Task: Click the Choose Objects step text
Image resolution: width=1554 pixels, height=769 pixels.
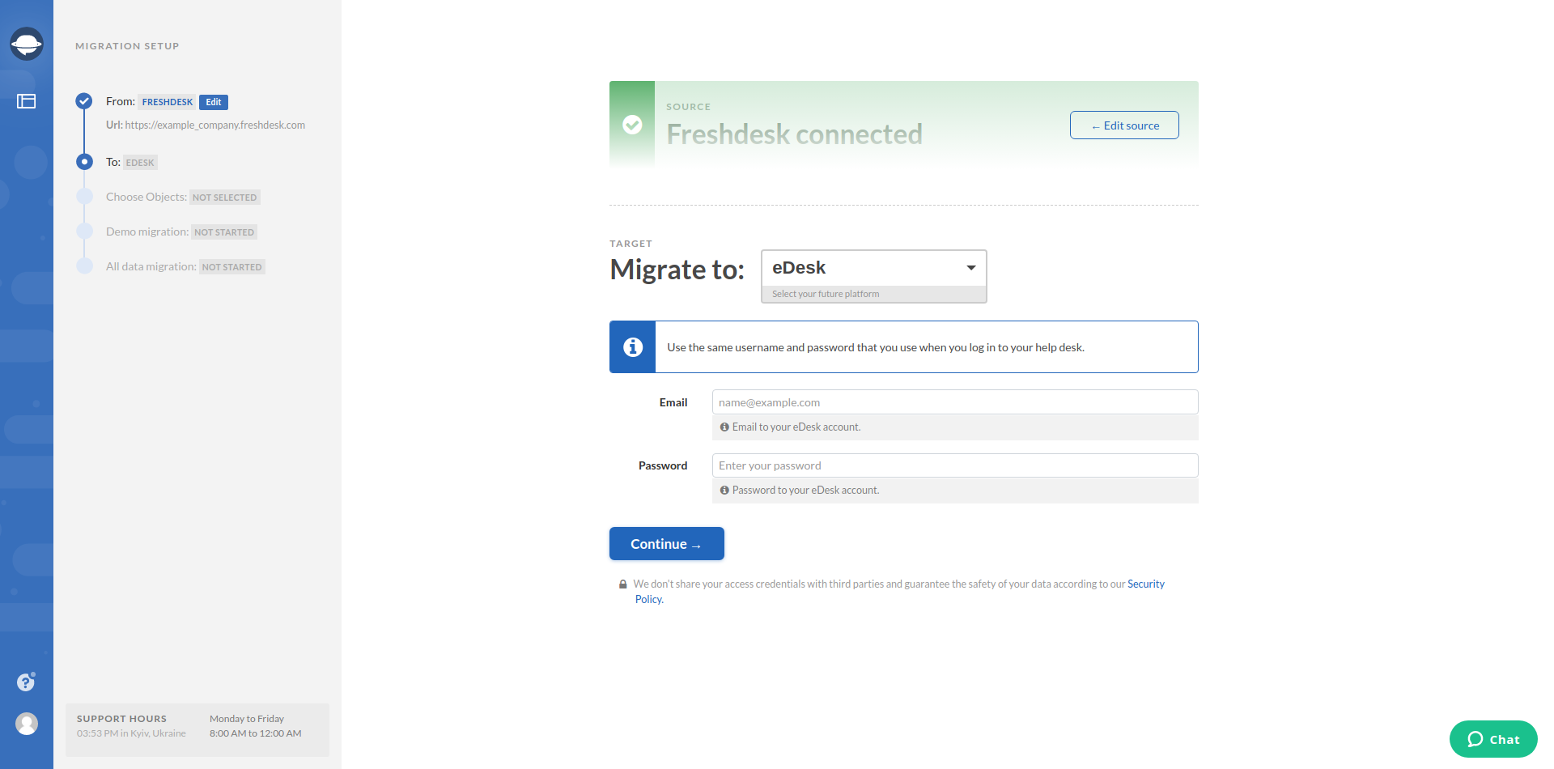Action: coord(146,197)
